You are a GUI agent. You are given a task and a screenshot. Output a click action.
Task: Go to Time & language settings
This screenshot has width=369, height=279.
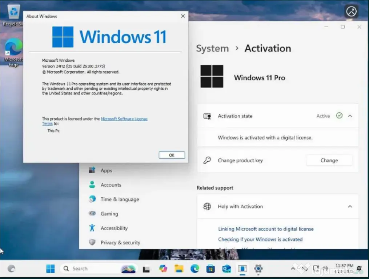(120, 199)
